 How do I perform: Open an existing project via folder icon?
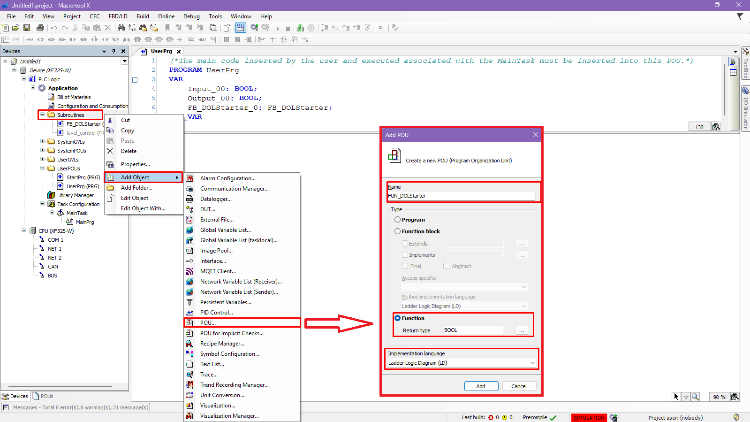(x=16, y=28)
